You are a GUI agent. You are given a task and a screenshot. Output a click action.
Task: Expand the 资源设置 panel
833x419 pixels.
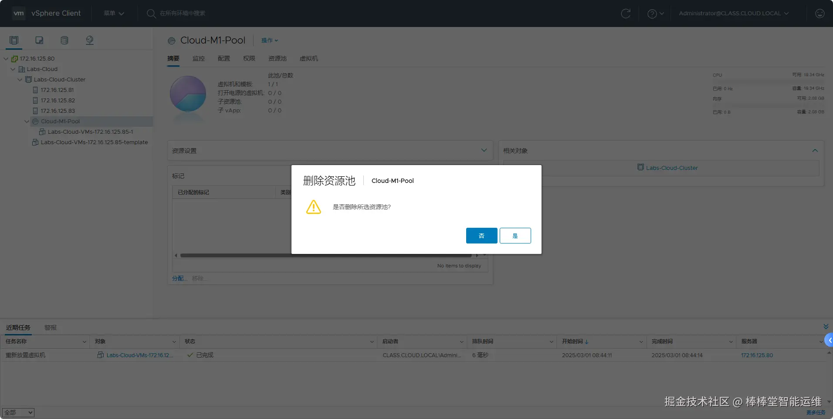[484, 150]
